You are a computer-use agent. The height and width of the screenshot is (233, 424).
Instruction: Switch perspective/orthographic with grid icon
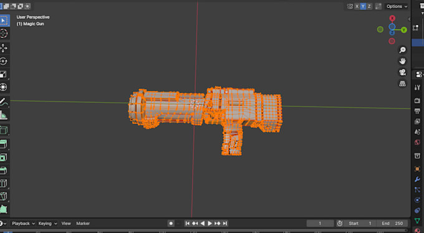click(402, 83)
